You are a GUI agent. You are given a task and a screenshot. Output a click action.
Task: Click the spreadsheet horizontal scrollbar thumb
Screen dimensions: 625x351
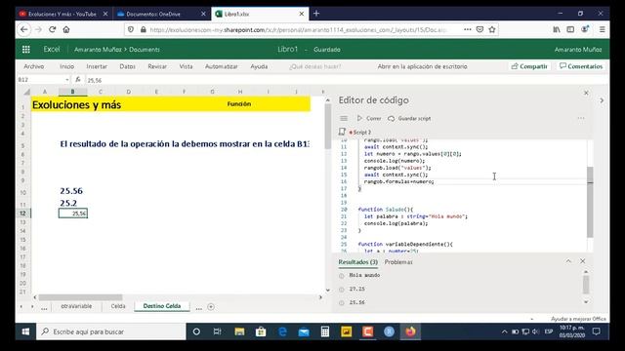pyautogui.click(x=80, y=297)
